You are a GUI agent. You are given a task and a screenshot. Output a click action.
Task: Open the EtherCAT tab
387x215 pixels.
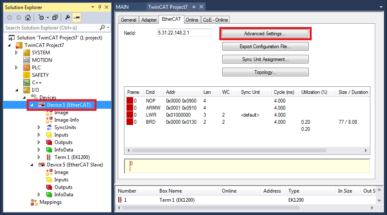click(171, 19)
